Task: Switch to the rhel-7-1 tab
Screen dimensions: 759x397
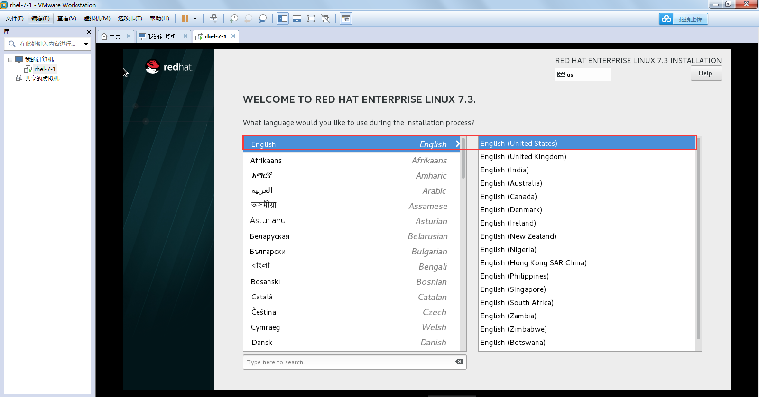Action: click(x=216, y=36)
